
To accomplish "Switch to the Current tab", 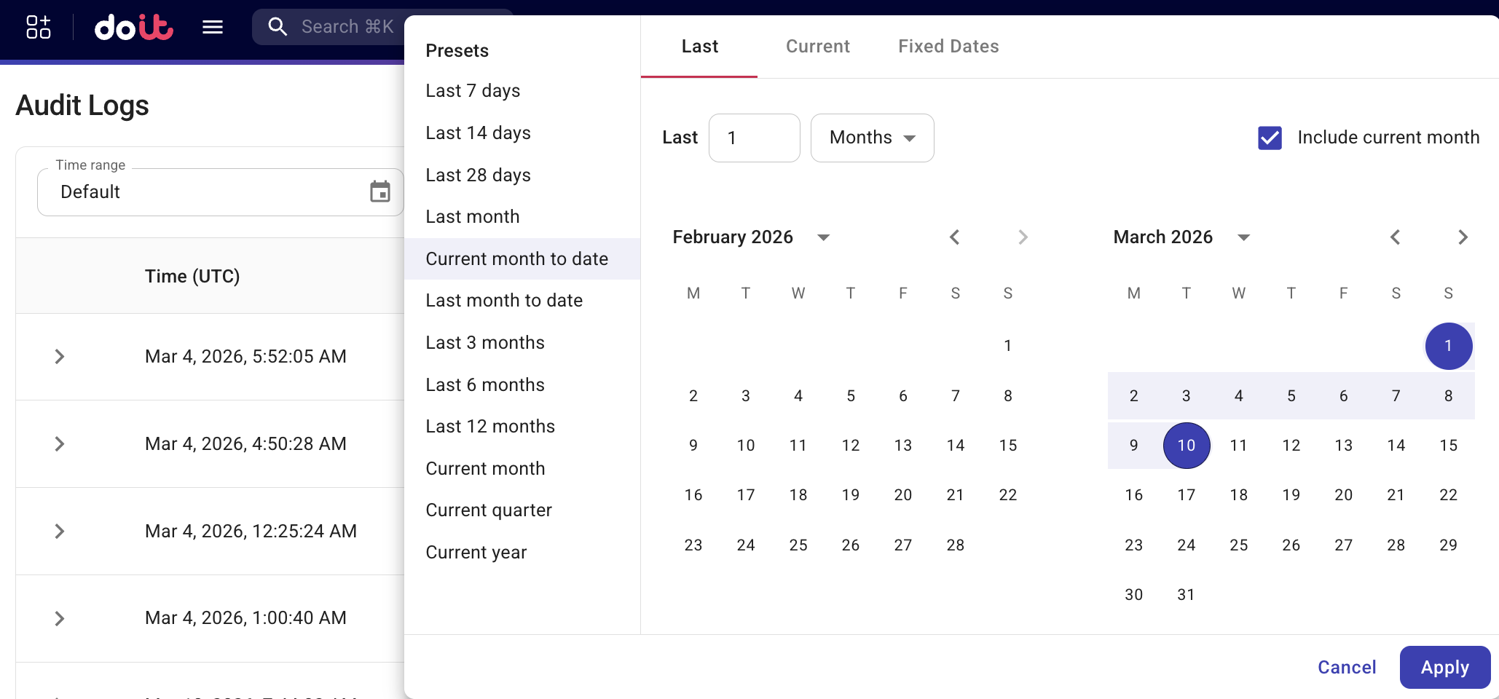I will 817,46.
